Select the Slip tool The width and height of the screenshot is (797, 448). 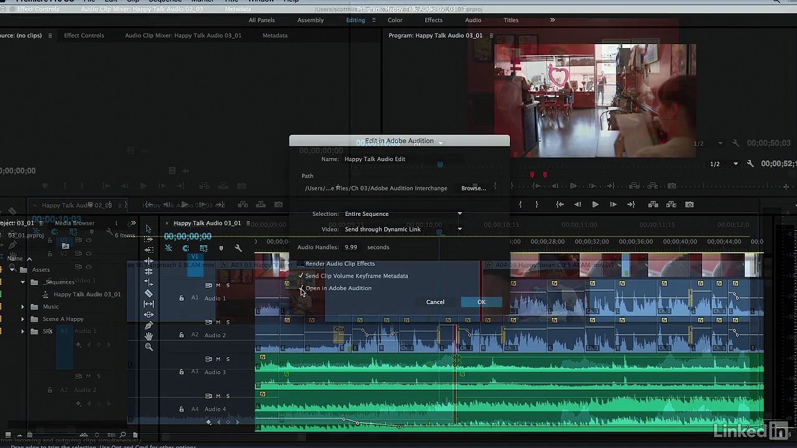click(149, 304)
